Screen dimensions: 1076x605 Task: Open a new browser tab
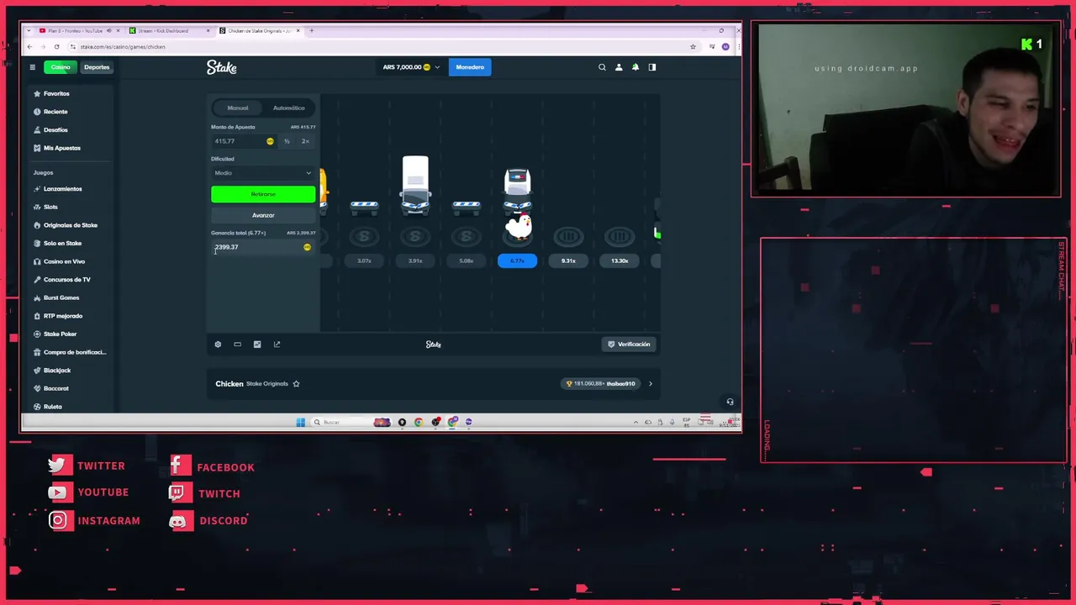[x=311, y=31]
